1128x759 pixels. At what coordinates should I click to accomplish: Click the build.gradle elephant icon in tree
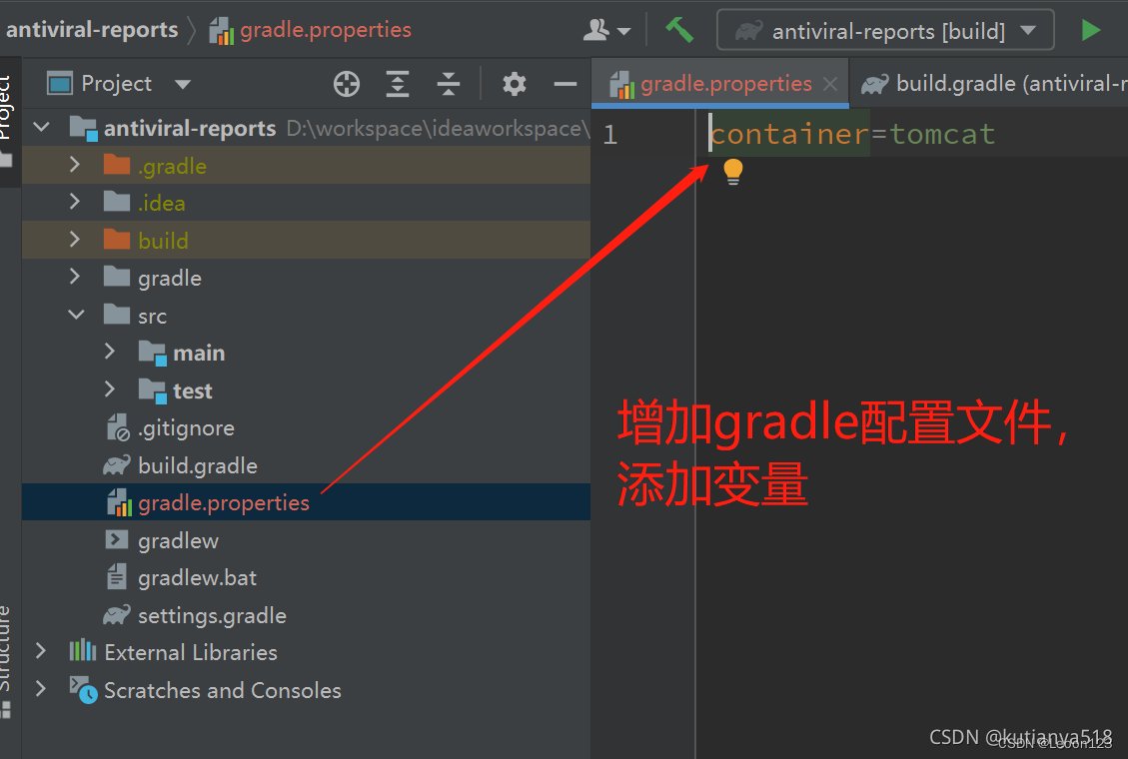coord(117,465)
